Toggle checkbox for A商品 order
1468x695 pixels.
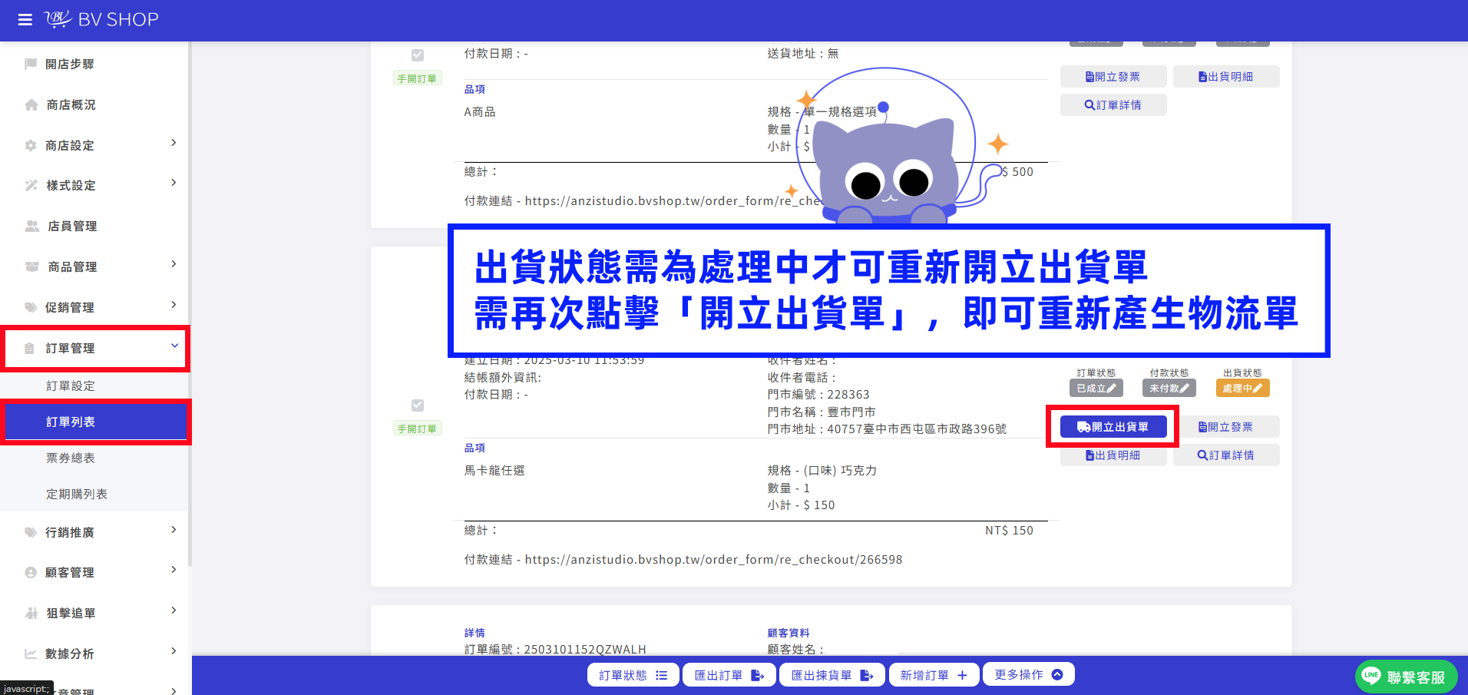tap(418, 55)
